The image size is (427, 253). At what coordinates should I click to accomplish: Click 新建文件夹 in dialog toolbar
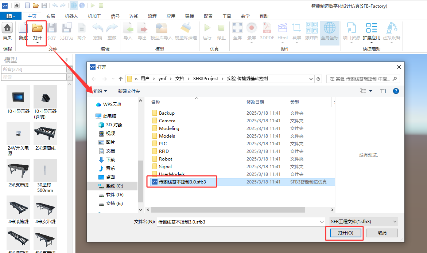tap(129, 91)
